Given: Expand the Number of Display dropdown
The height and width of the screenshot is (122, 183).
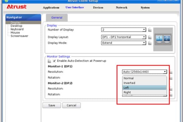Looking at the screenshot, I should click(x=124, y=30).
